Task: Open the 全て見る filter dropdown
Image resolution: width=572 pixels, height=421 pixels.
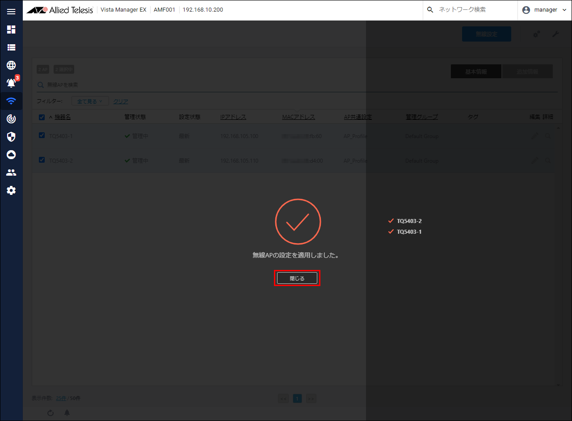Action: tap(90, 101)
